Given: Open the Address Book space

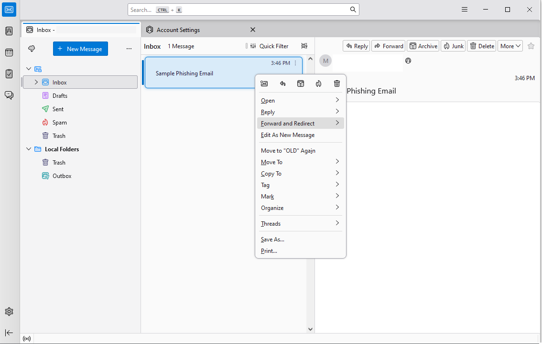Looking at the screenshot, I should tap(10, 31).
